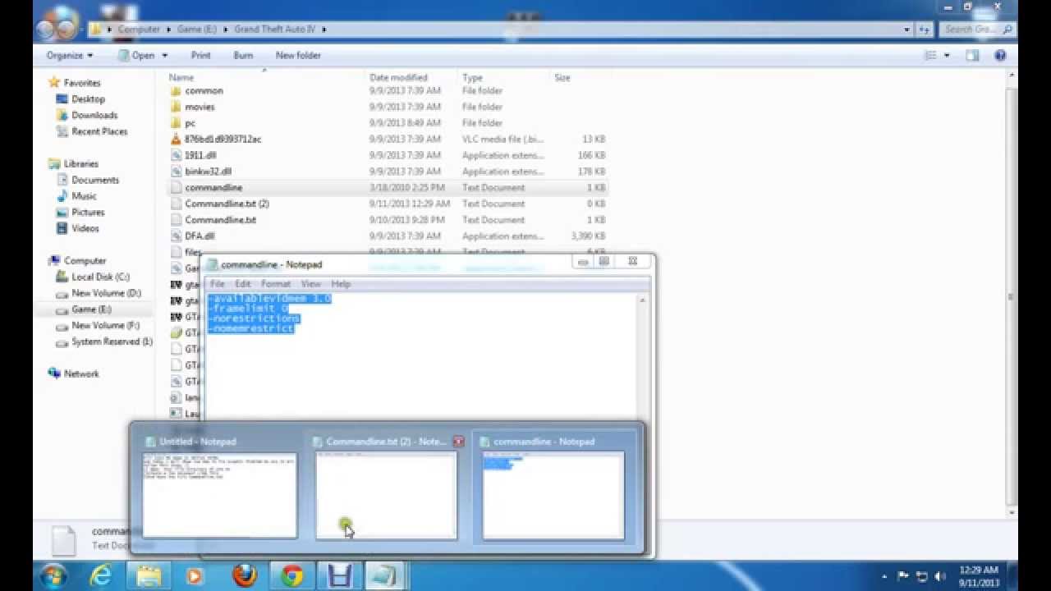Viewport: 1051px width, 591px height.
Task: Sort files by the Name column
Action: pyautogui.click(x=181, y=77)
